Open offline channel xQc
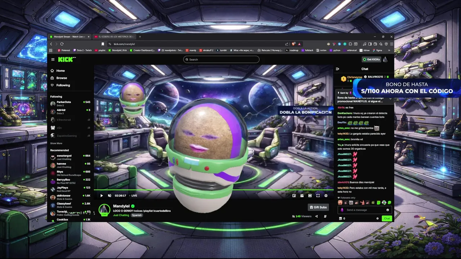This screenshot has height=259, width=461. click(70, 128)
